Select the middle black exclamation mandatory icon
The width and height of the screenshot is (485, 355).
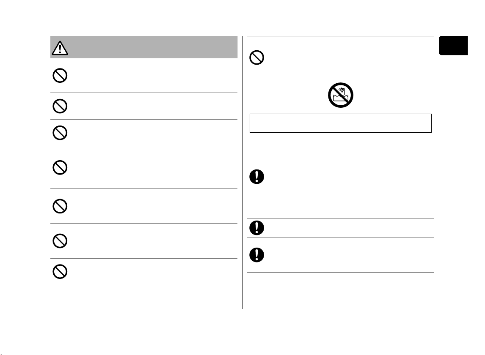(x=257, y=228)
